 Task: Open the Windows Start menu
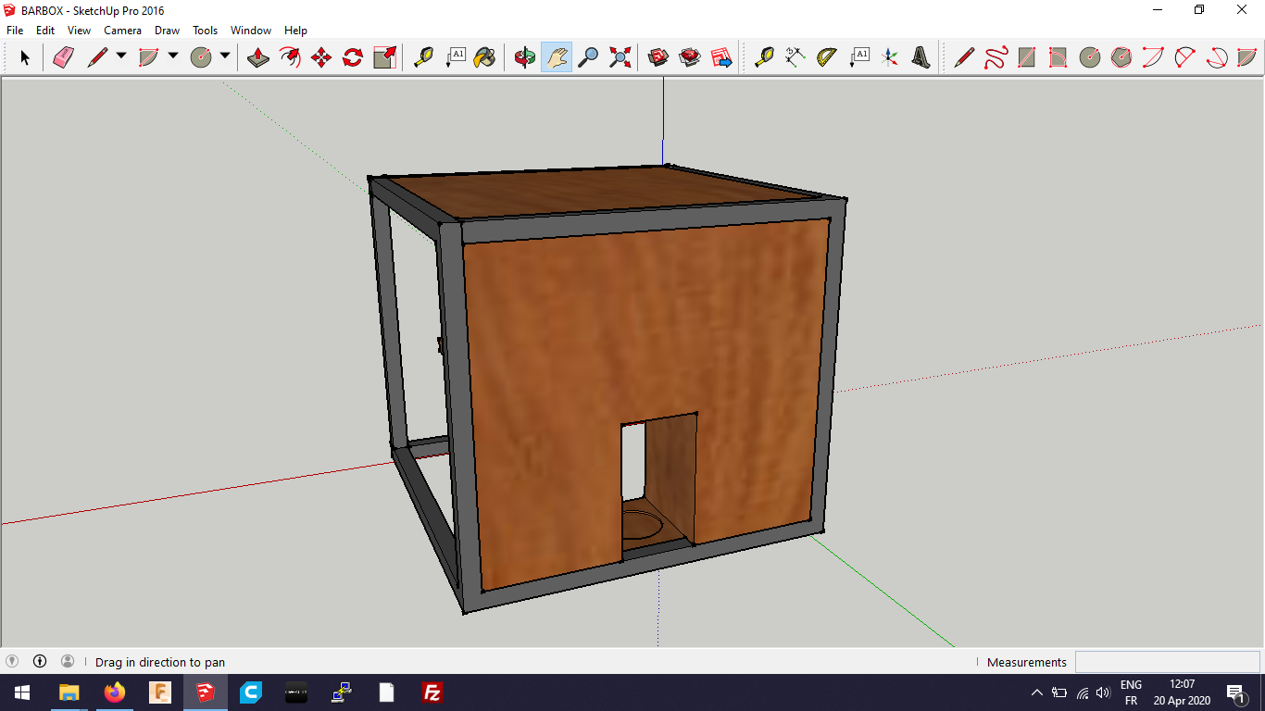tap(22, 692)
